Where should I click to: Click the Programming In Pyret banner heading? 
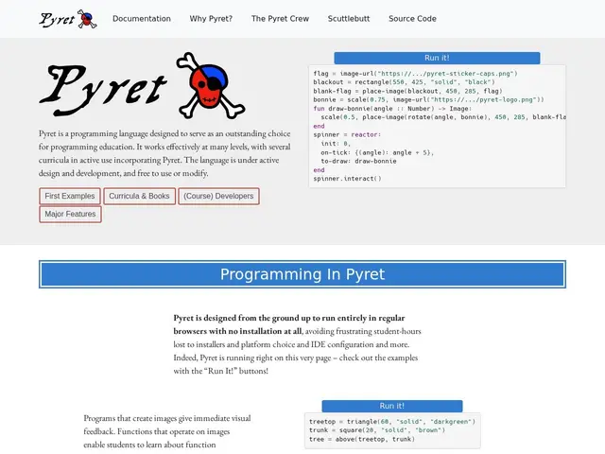pyautogui.click(x=302, y=274)
